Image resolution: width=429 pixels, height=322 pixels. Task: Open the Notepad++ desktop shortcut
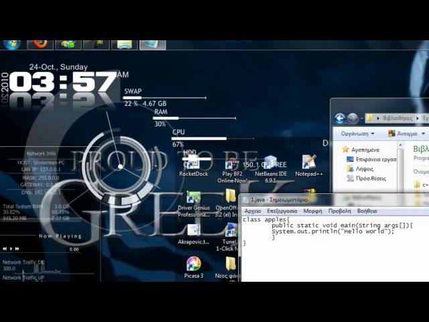coord(308,163)
